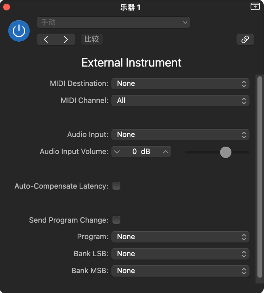The image size is (264, 293).
Task: Click the External Instrument title text
Action: (131, 63)
